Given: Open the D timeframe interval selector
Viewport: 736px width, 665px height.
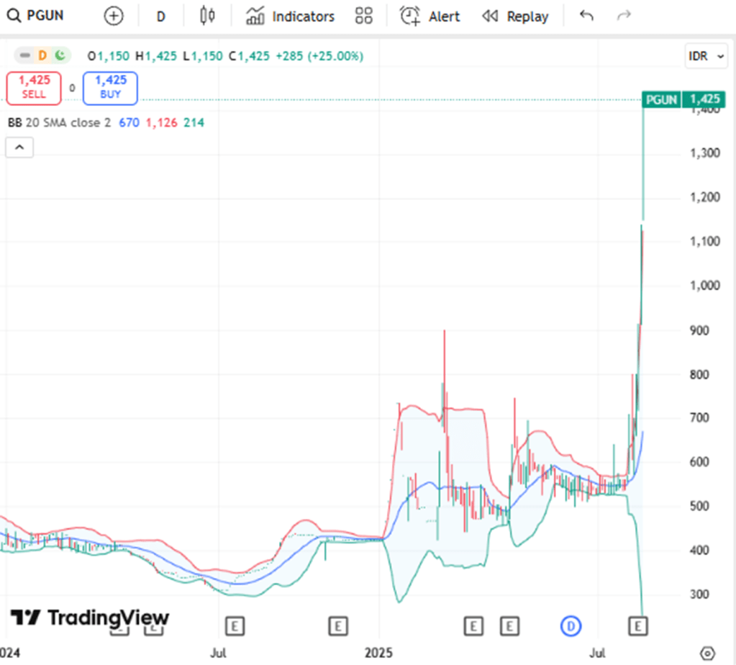Looking at the screenshot, I should (x=160, y=16).
